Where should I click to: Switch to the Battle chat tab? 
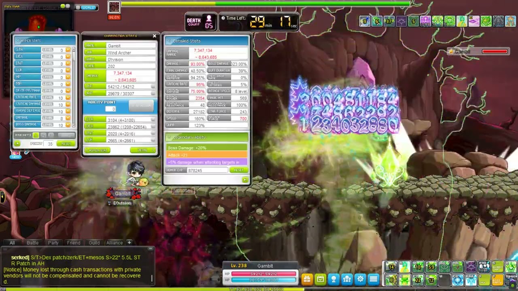(x=33, y=243)
